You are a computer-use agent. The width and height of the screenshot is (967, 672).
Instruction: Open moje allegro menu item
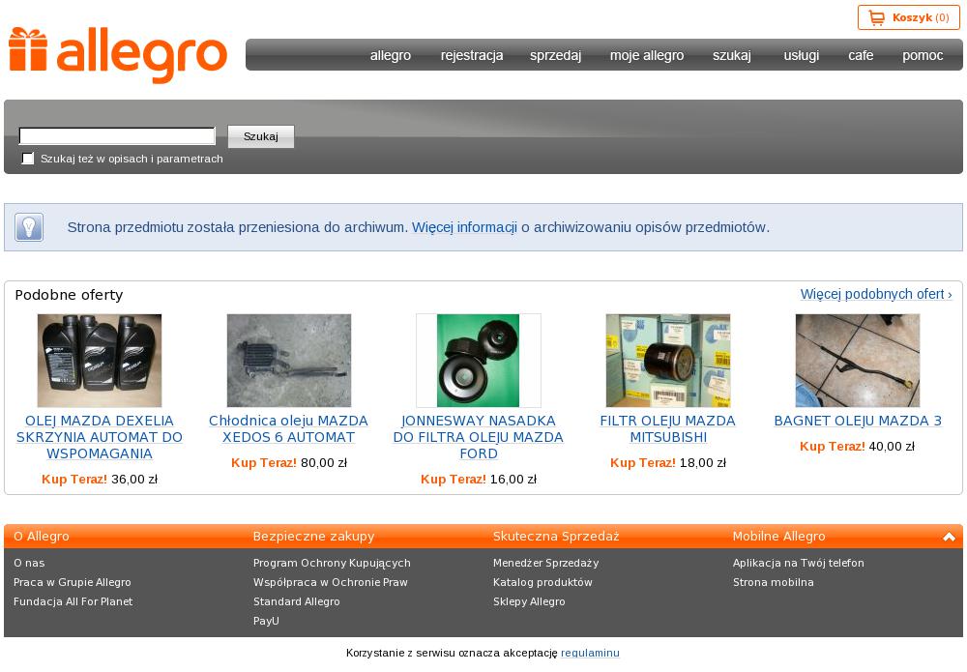[x=647, y=55]
